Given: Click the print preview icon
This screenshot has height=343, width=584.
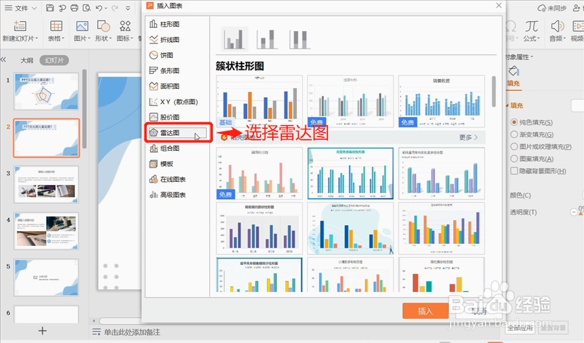Looking at the screenshot, I should pyautogui.click(x=86, y=8).
